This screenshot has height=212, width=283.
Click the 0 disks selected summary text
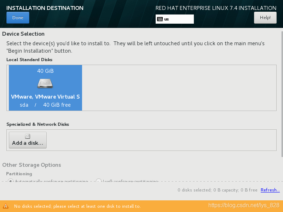tap(218, 190)
